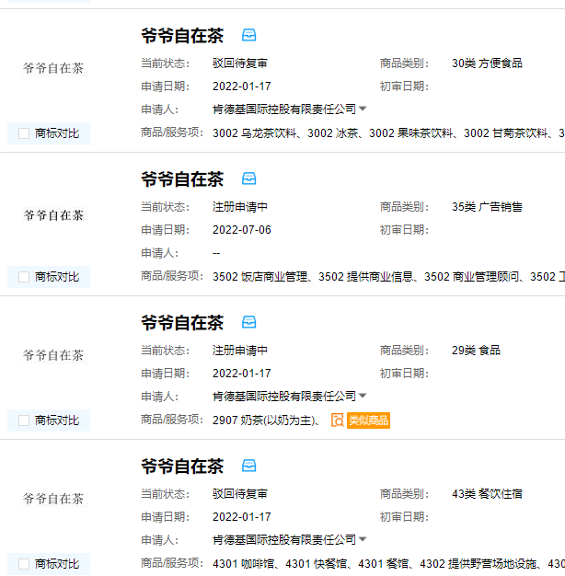Image resolution: width=565 pixels, height=576 pixels.
Task: Click trademark image thumbnail of the 30类 entry
Action: click(x=53, y=68)
